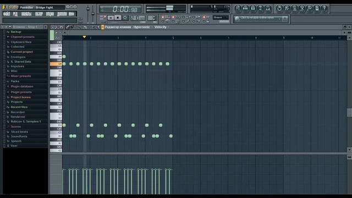Toggle the right-side red LED in options row
Viewport: 352px width, 198px height.
[x=204, y=17]
